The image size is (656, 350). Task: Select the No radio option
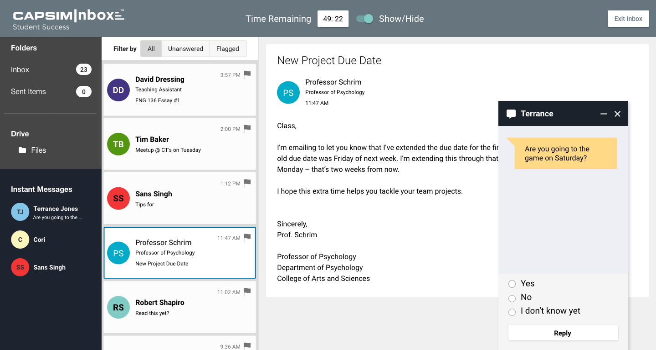512,298
